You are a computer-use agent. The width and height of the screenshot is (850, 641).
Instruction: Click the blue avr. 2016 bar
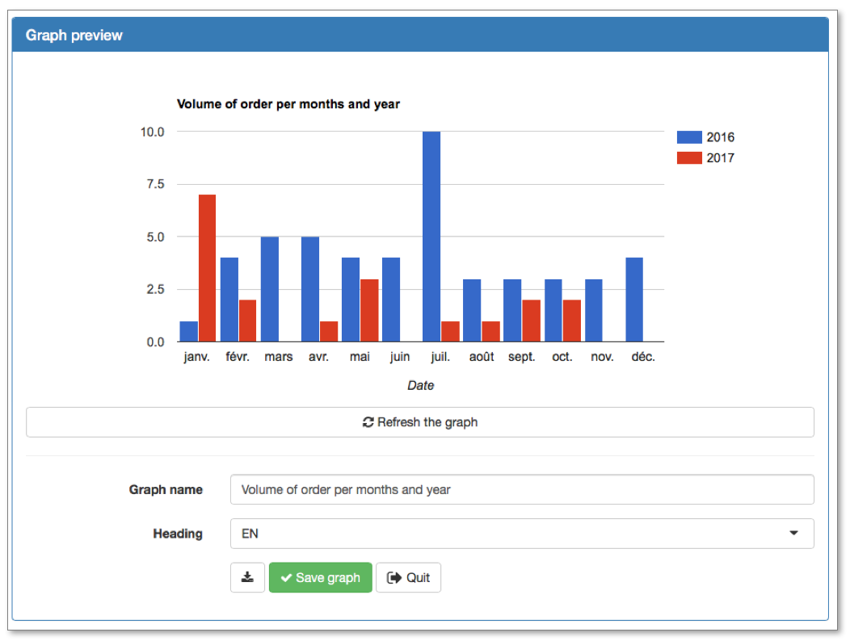(x=310, y=289)
